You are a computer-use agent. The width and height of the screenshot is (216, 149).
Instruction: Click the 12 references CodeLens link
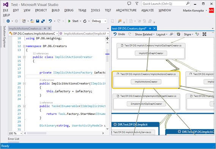pos(41,53)
